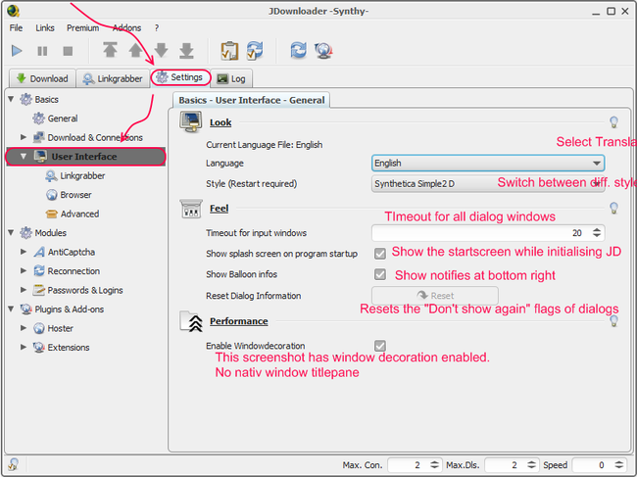Stop all downloads with stop icon
The height and width of the screenshot is (477, 637).
point(68,51)
